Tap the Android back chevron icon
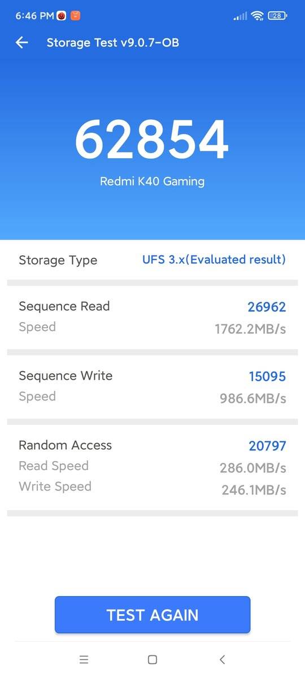The height and width of the screenshot is (678, 305). click(x=222, y=659)
